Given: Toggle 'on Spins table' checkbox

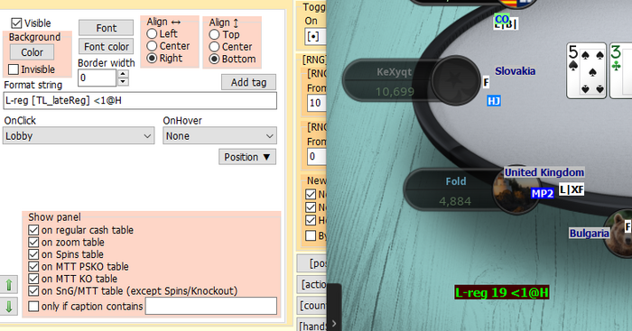Looking at the screenshot, I should coord(33,254).
